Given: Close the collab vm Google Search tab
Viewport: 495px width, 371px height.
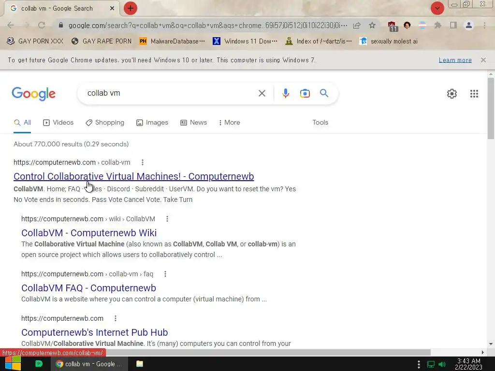Looking at the screenshot, I should point(112,8).
